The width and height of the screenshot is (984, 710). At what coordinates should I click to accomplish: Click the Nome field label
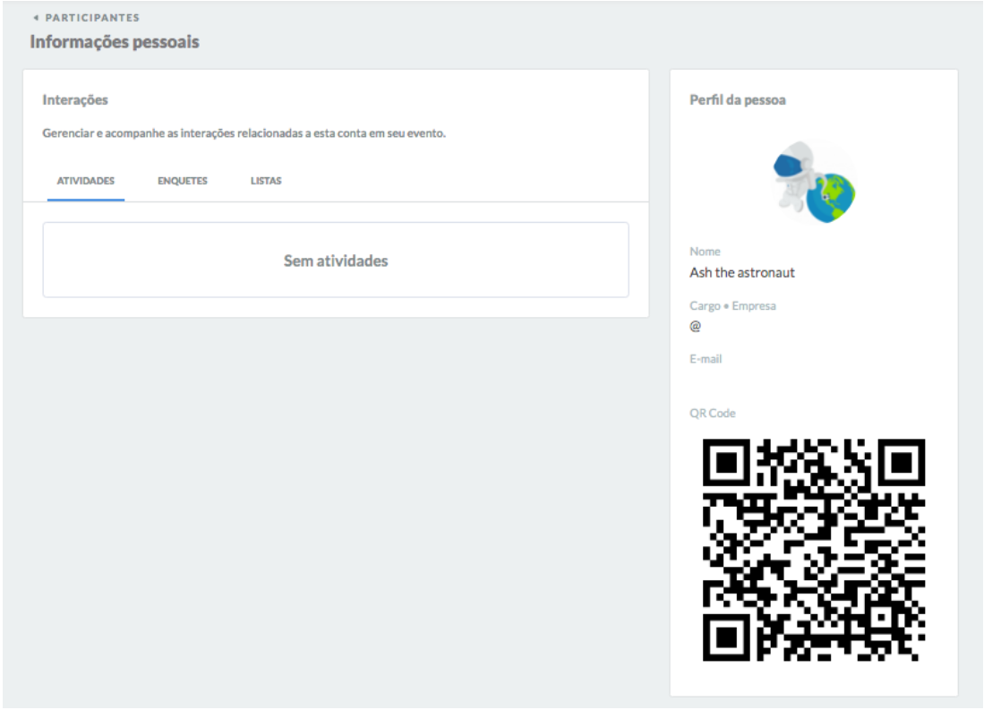pos(705,252)
